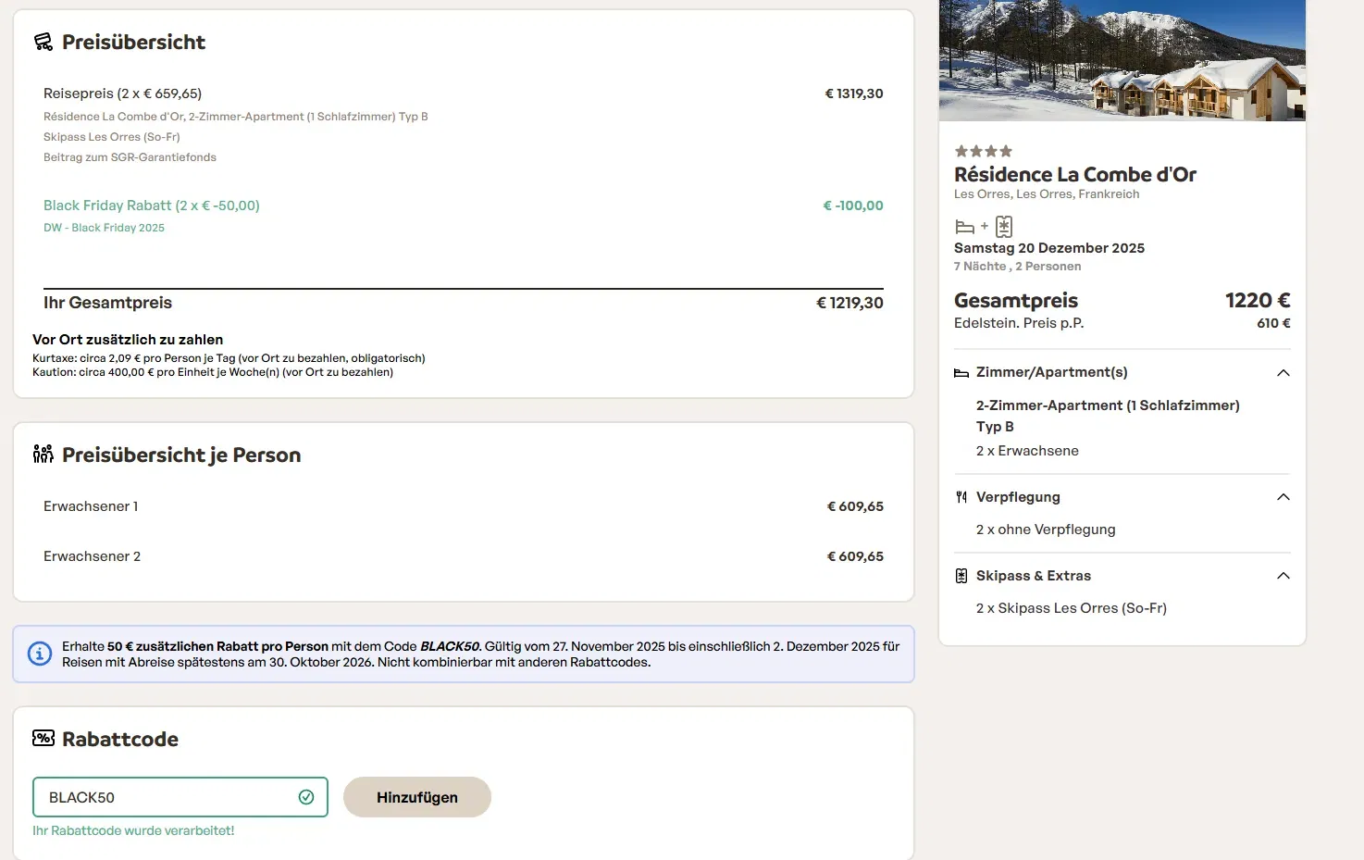
Task: Click the blue info icon in discount banner
Action: coord(40,654)
